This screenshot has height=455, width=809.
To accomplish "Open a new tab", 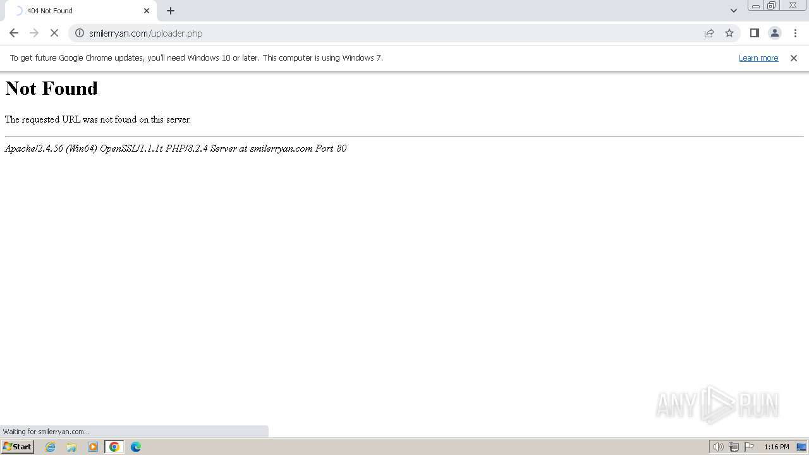I will point(171,11).
